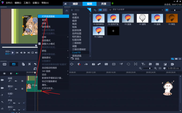This screenshot has height=113, width=182.
Task: Switch to the 共享 tab
Action: click(104, 4)
